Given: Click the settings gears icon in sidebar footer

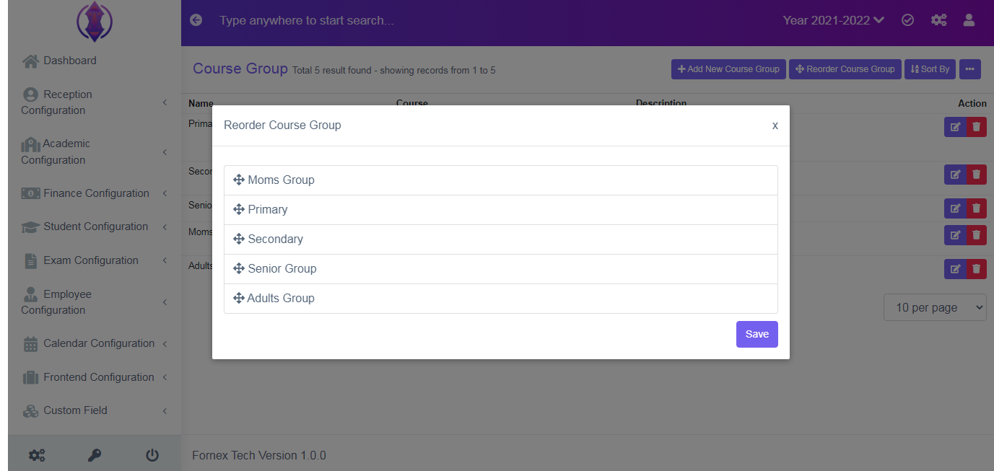Looking at the screenshot, I should (x=37, y=455).
